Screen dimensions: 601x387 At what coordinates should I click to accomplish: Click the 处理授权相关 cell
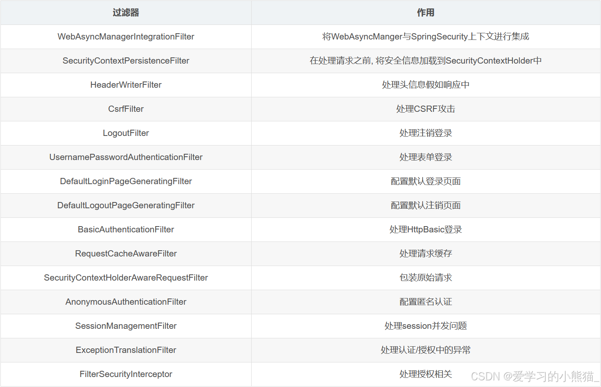coord(425,374)
